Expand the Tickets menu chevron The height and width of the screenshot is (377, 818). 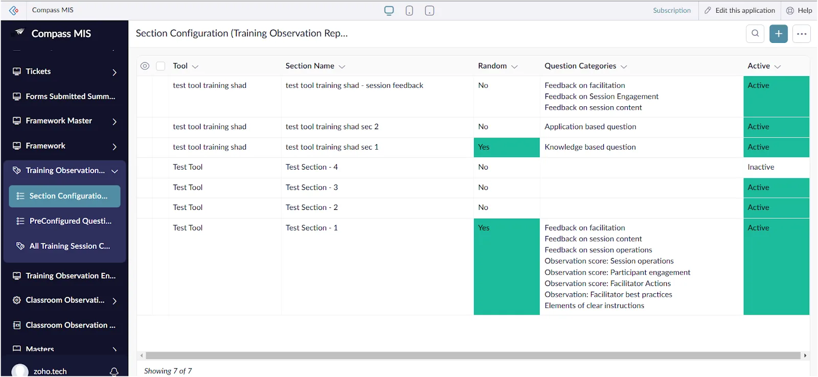[115, 73]
